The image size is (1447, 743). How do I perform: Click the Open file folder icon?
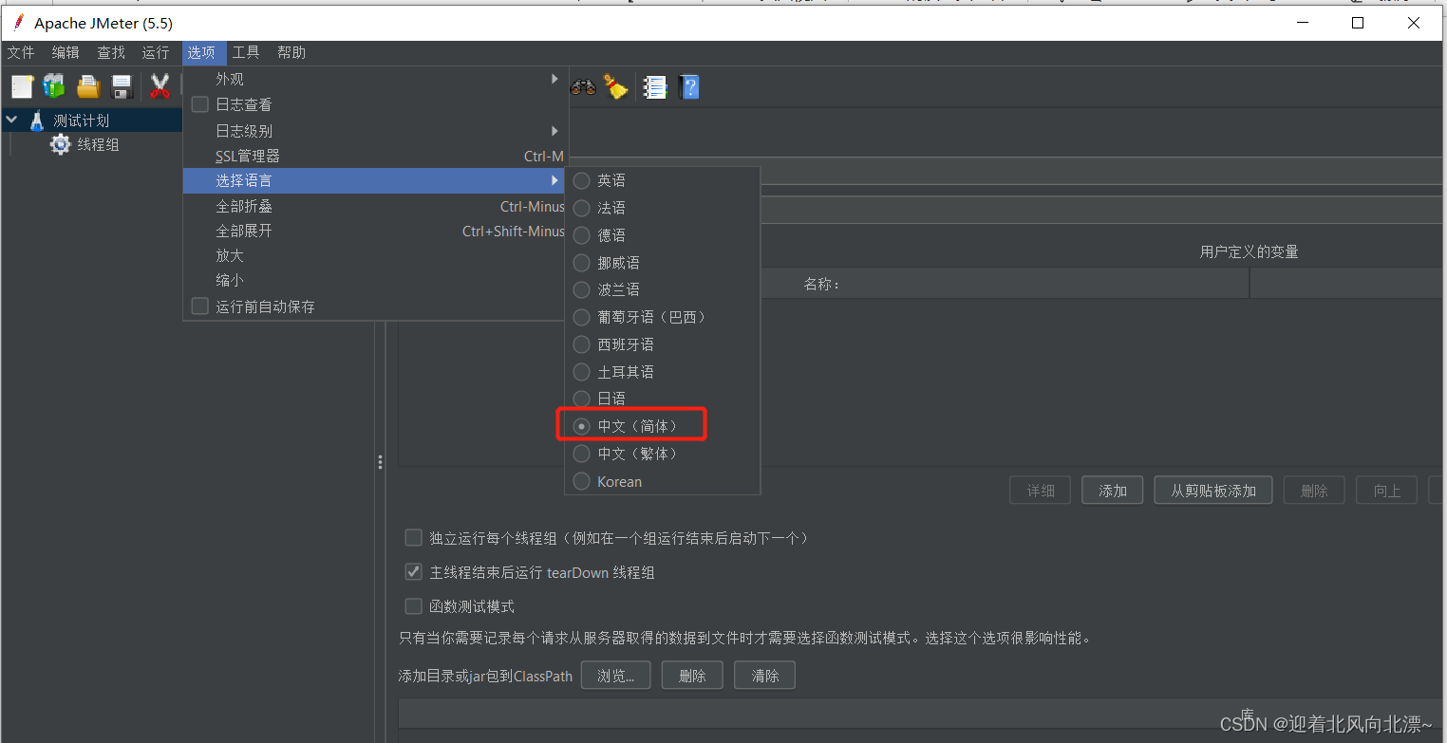coord(88,87)
